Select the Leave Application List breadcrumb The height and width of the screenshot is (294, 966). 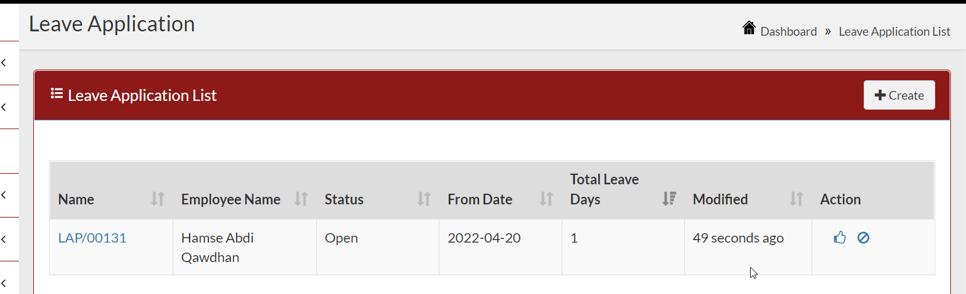894,31
